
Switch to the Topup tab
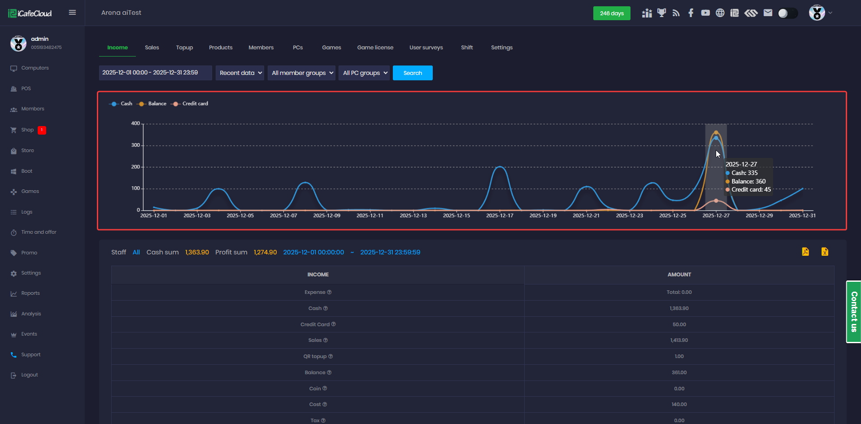(x=184, y=48)
